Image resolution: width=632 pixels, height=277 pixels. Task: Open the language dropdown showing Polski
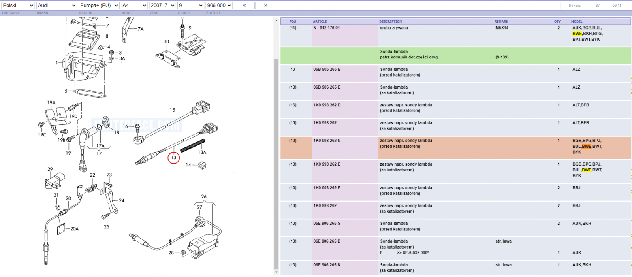(18, 5)
